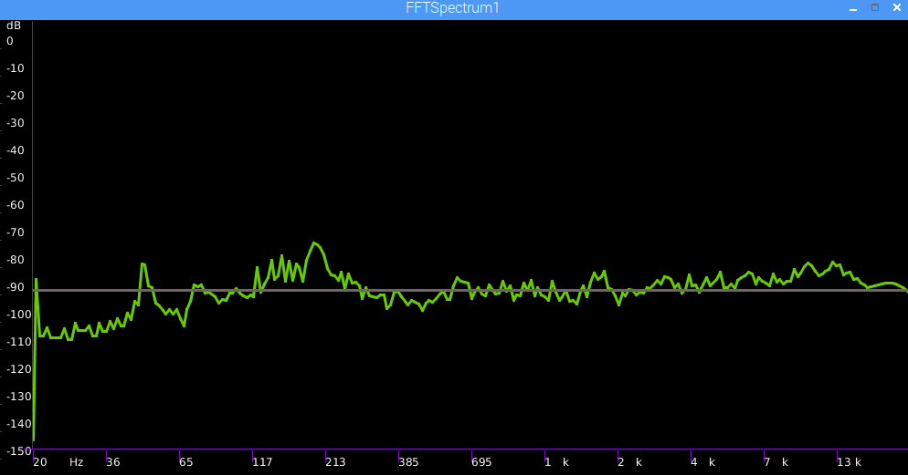Click the FFTSpectrum1 title text
The image size is (908, 475).
[x=453, y=8]
